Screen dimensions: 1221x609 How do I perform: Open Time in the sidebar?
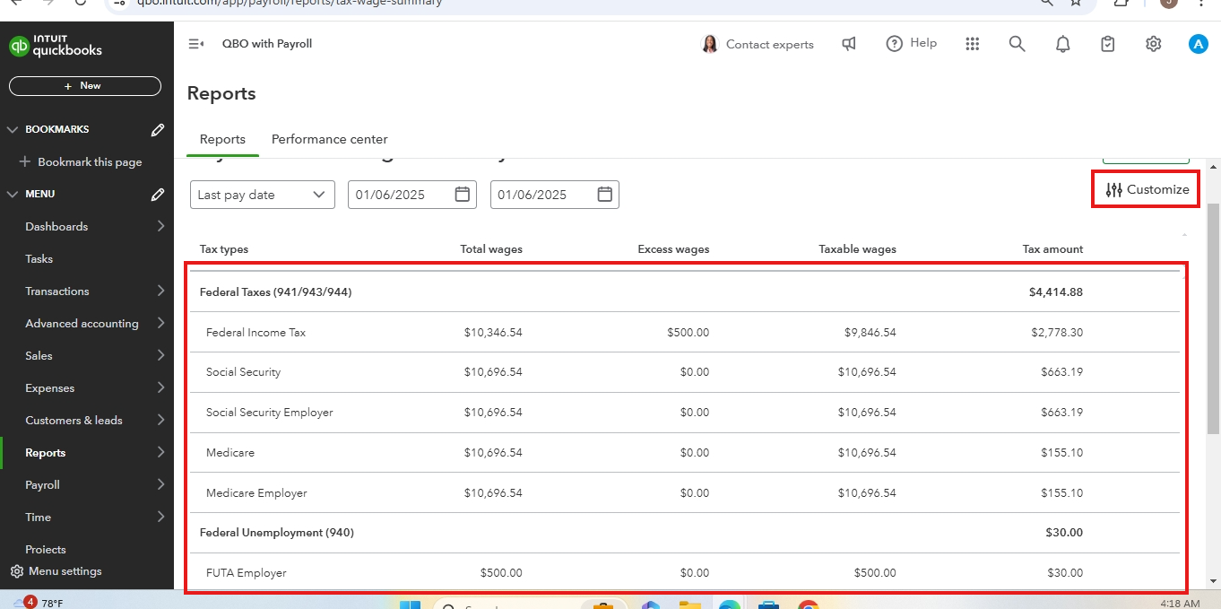pyautogui.click(x=39, y=518)
